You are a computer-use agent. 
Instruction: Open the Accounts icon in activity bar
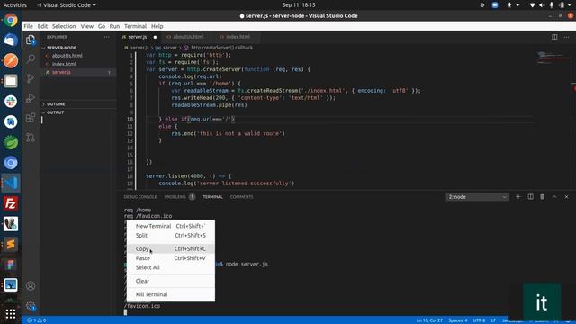tap(31, 285)
